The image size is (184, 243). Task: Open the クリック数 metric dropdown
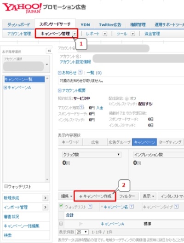click(92, 155)
